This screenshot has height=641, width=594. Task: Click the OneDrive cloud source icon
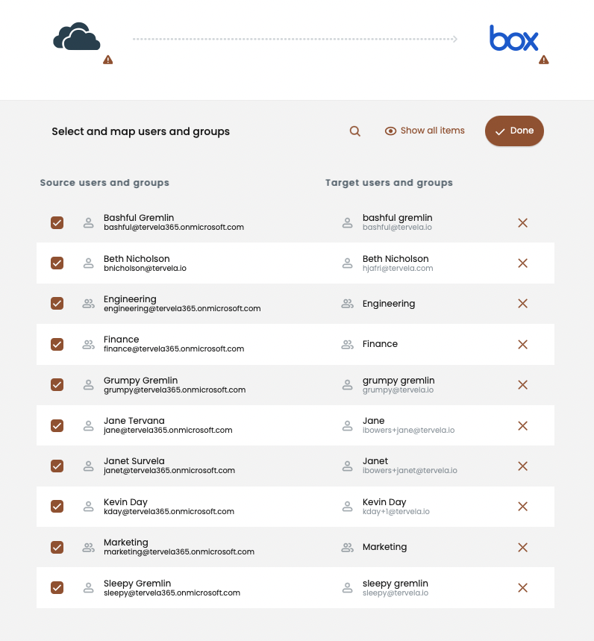(x=76, y=37)
